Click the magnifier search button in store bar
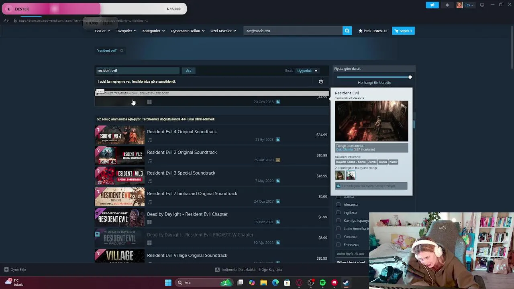The height and width of the screenshot is (289, 514). (347, 31)
